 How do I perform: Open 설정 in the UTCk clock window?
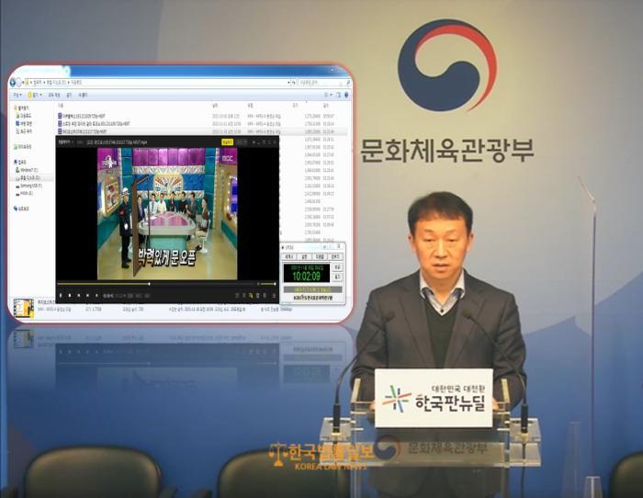coord(304,256)
